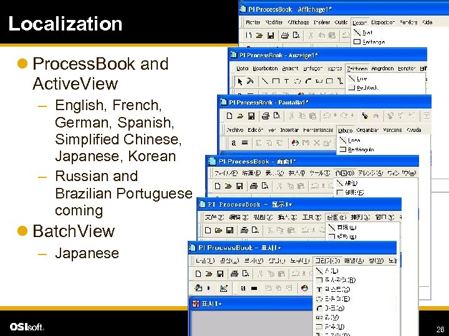Open Ventana menu in the Pantalla1 window

[392, 130]
